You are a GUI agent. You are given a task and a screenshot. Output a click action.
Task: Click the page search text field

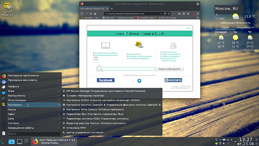[129, 69]
